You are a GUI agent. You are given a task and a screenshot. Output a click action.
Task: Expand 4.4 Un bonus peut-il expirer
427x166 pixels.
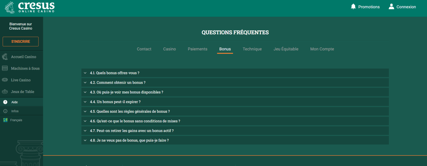[x=115, y=102]
